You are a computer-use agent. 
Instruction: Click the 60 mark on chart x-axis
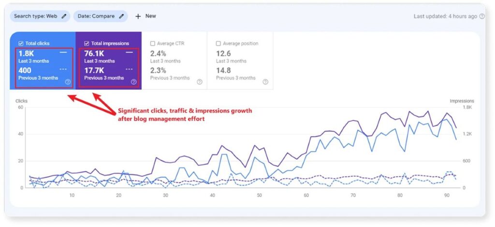pos(306,196)
